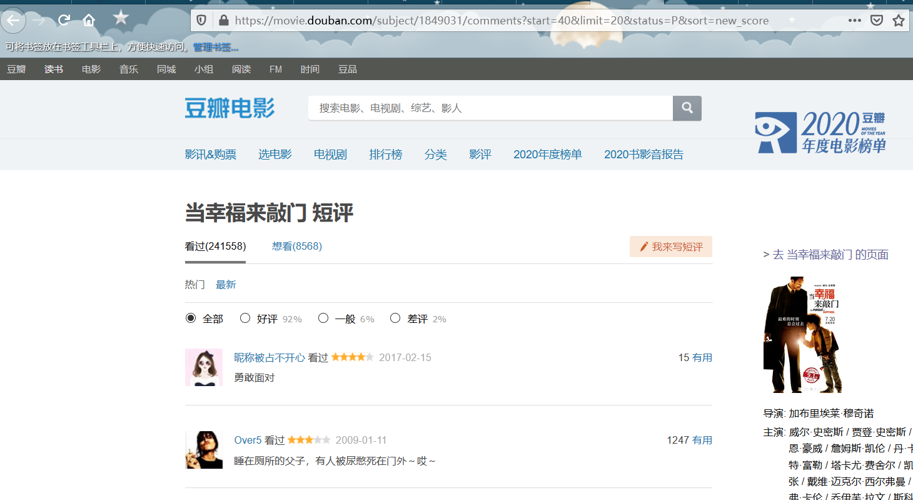Open 阅读 in the top navigation
Screen dimensions: 913x500
coord(241,69)
